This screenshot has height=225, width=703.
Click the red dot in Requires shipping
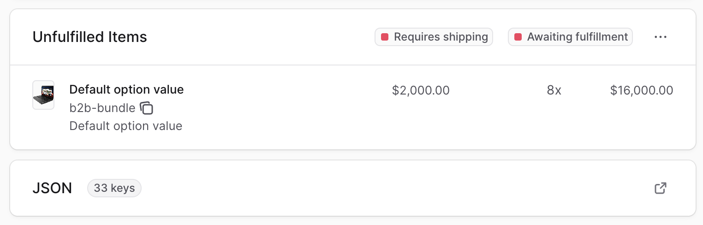point(384,37)
